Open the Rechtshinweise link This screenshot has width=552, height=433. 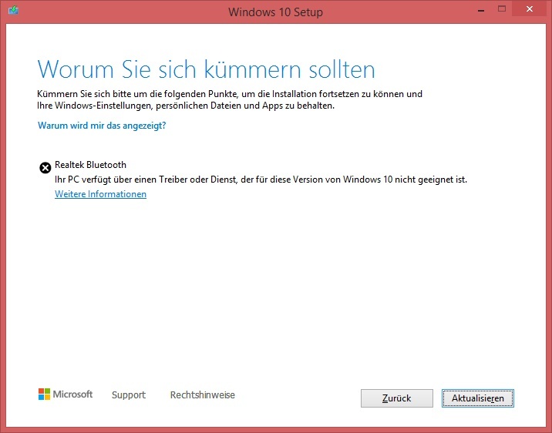pyautogui.click(x=203, y=395)
